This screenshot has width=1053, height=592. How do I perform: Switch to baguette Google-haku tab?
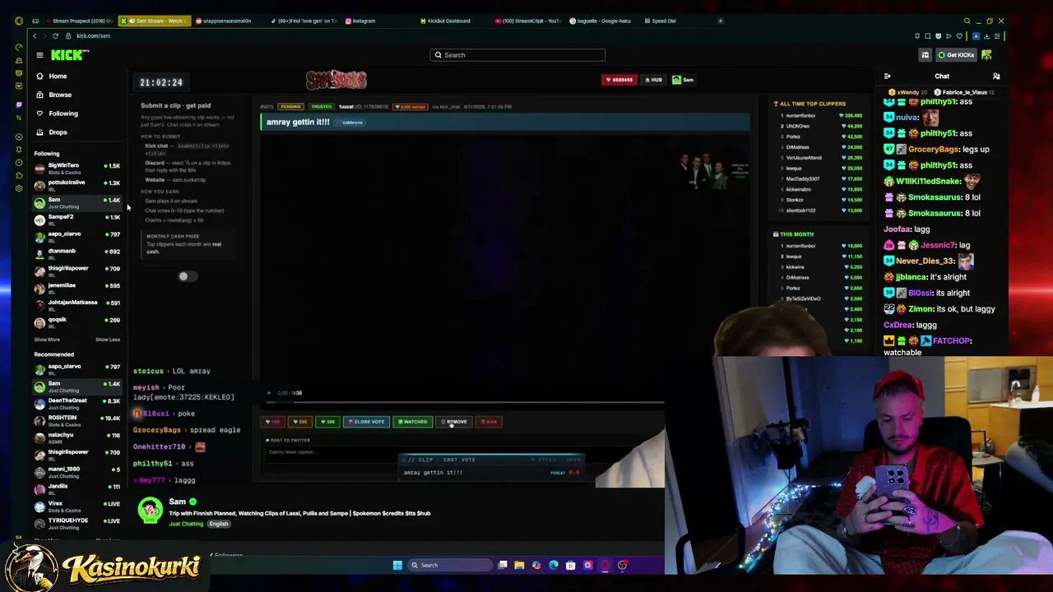pyautogui.click(x=600, y=21)
